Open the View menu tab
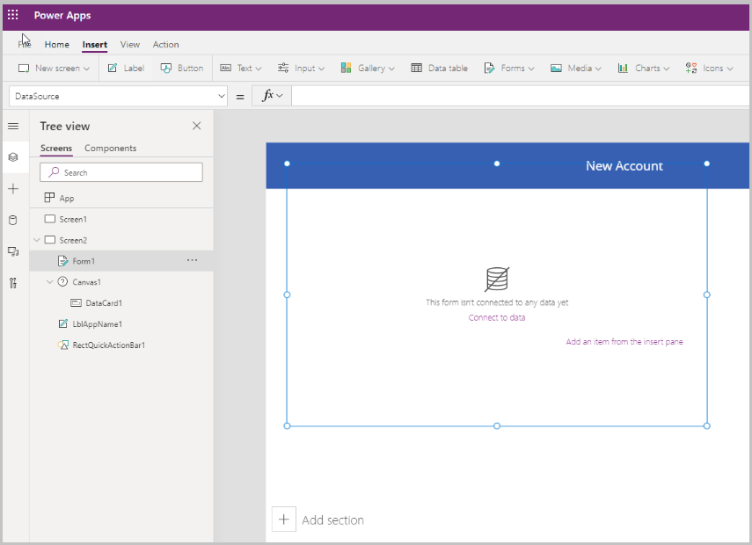 [x=130, y=45]
